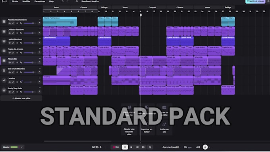Mute the Rusty Trap Bells track
This screenshot has height=152, width=270.
pyautogui.click(x=10, y=92)
